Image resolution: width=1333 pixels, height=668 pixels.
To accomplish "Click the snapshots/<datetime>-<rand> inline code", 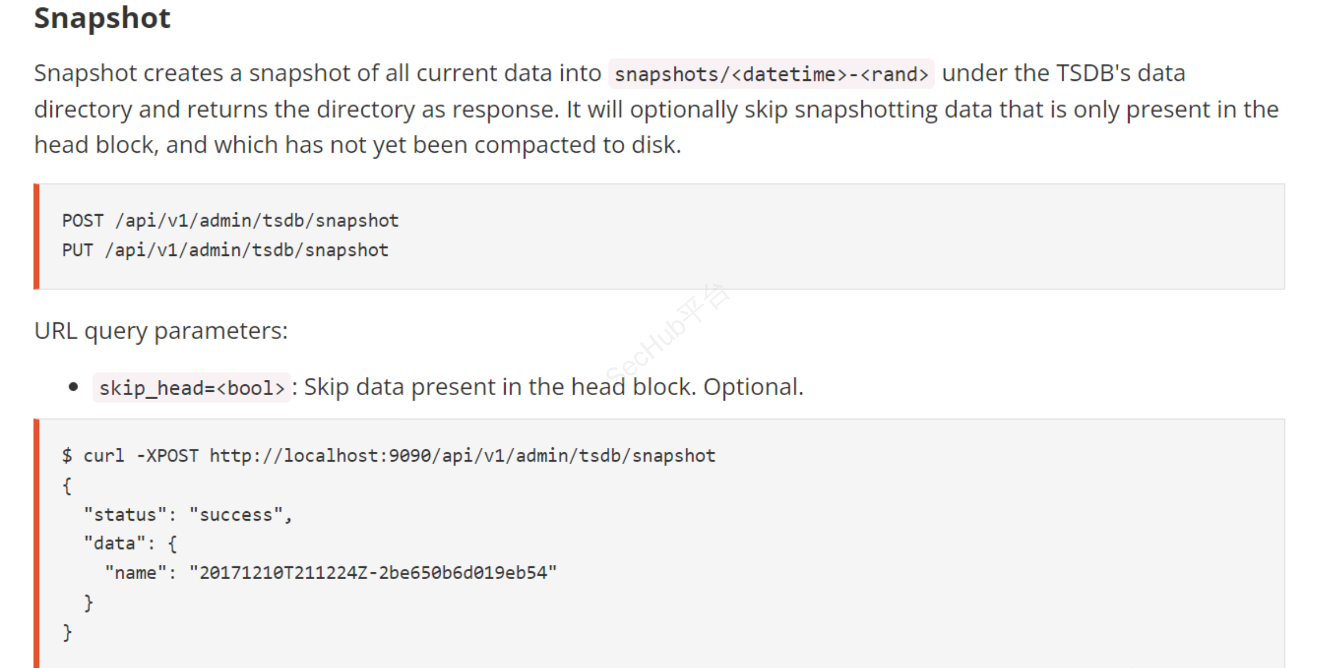I will click(x=771, y=74).
